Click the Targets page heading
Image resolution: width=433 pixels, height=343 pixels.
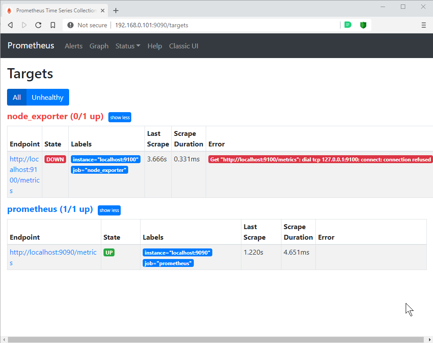(x=30, y=73)
